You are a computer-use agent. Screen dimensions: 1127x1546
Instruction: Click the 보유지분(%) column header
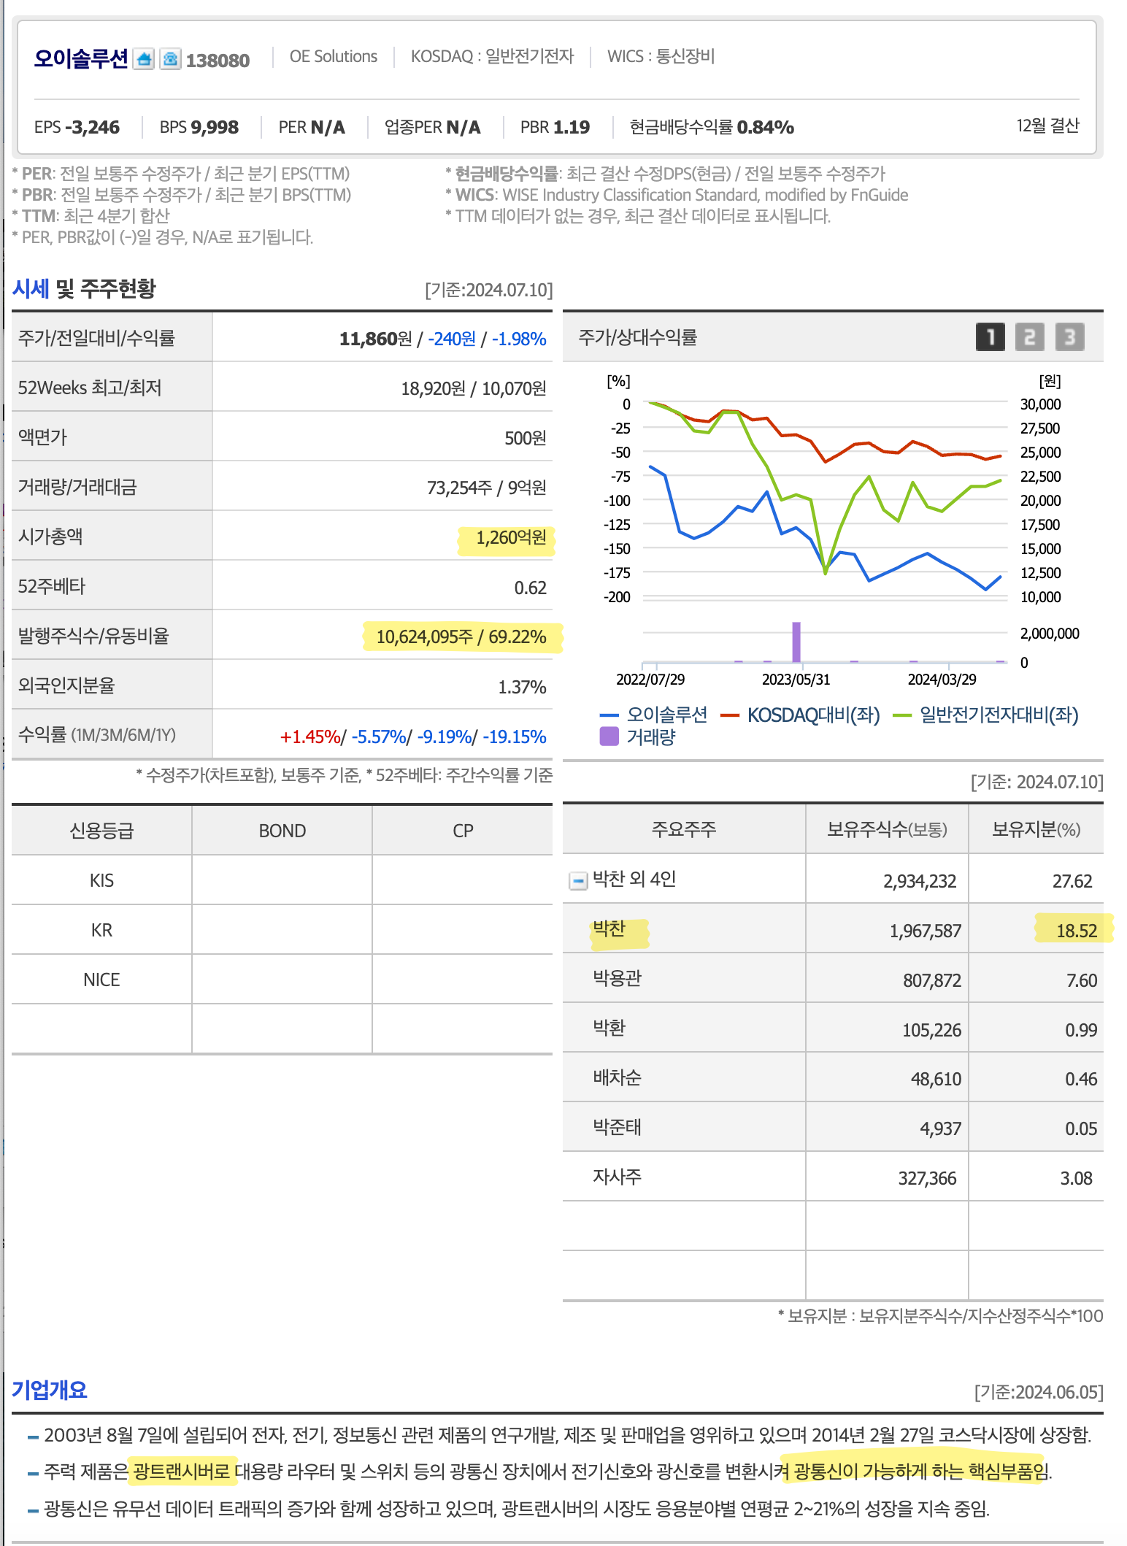(1036, 829)
